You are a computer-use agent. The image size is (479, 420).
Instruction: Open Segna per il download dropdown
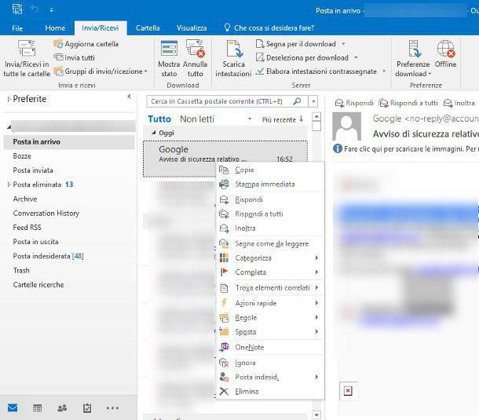[x=343, y=44]
